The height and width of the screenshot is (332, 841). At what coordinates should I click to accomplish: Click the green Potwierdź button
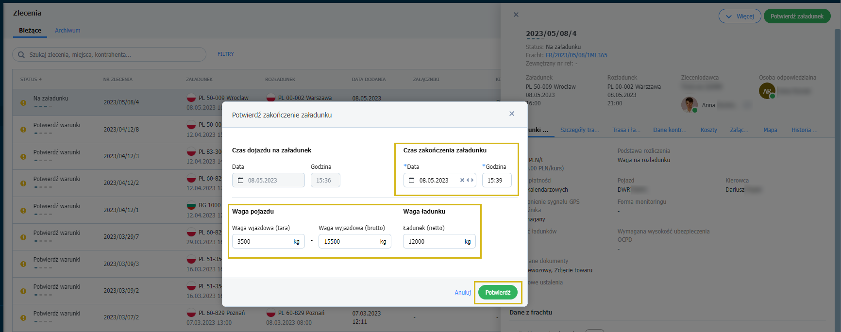[x=498, y=292]
